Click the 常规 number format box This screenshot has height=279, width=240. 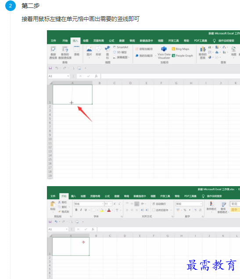tap(189, 204)
